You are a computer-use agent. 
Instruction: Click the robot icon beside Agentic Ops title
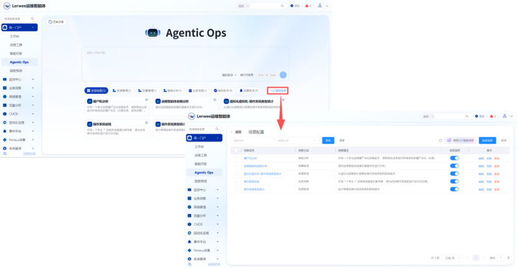153,32
